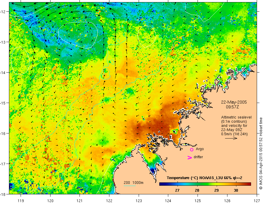Click the "drifter" legend label
This screenshot has height=203, width=263.
198,157
